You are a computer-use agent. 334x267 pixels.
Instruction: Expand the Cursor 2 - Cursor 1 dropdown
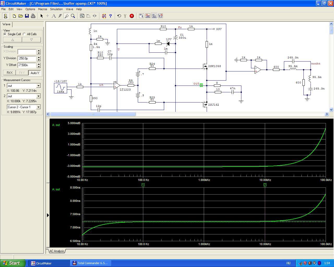pos(38,107)
